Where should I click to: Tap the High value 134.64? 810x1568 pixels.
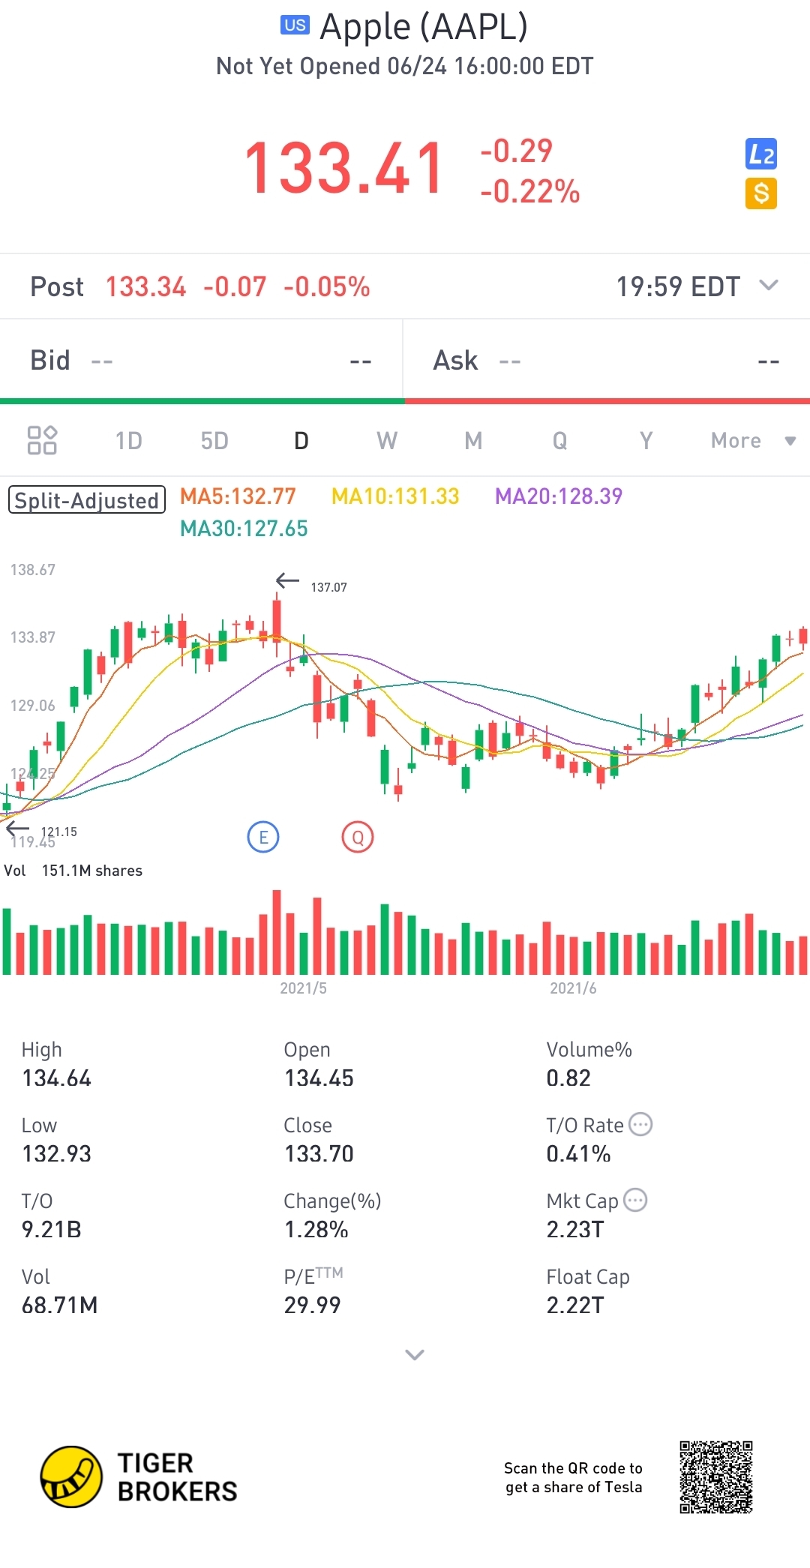(57, 1078)
